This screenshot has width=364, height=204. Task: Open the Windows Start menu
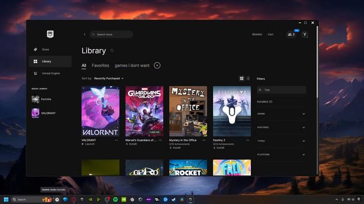(6, 199)
